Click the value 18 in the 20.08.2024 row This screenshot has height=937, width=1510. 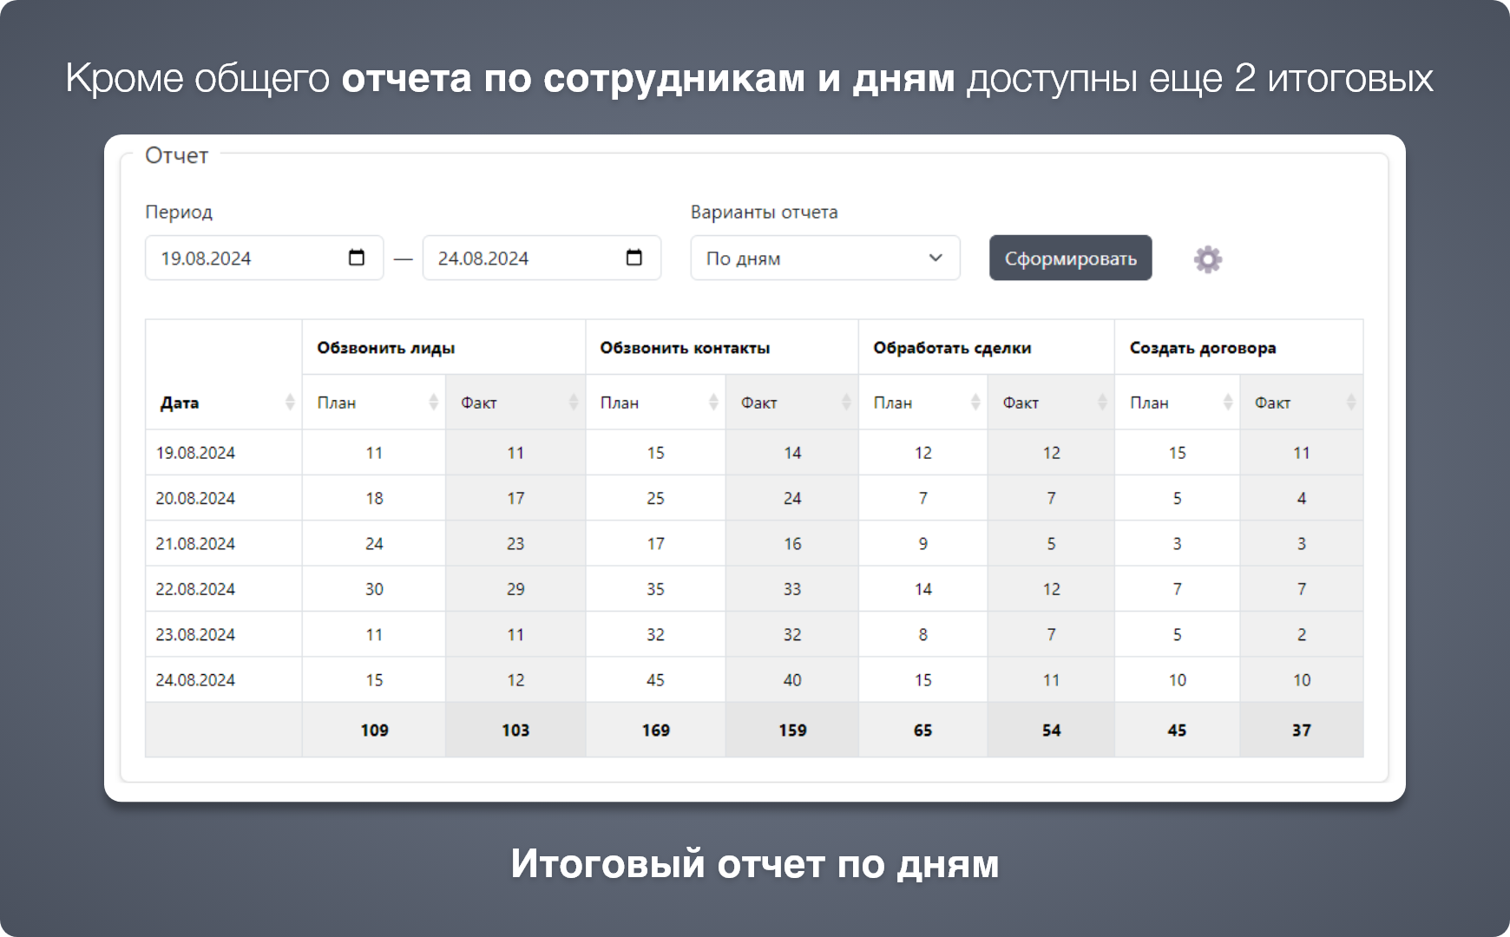click(x=374, y=498)
